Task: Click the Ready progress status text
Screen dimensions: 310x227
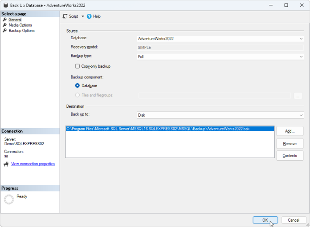Action: pos(22,196)
